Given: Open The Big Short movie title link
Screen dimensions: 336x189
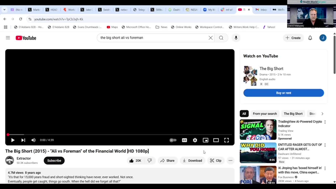Looking at the screenshot, I should [271, 69].
